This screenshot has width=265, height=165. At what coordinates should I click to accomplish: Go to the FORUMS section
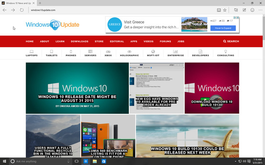[165, 41]
